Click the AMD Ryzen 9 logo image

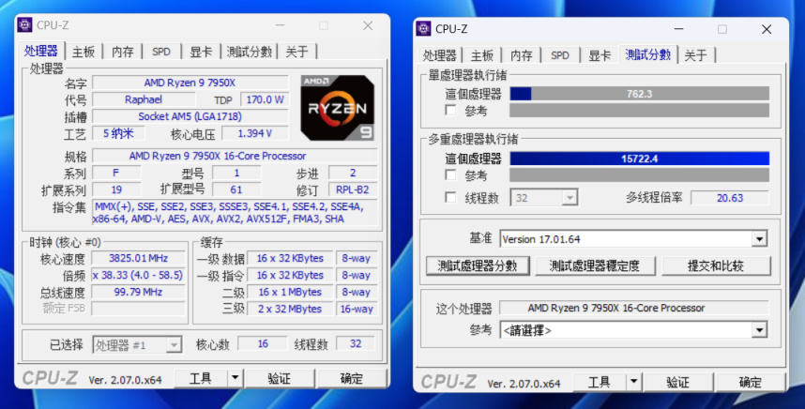click(338, 108)
